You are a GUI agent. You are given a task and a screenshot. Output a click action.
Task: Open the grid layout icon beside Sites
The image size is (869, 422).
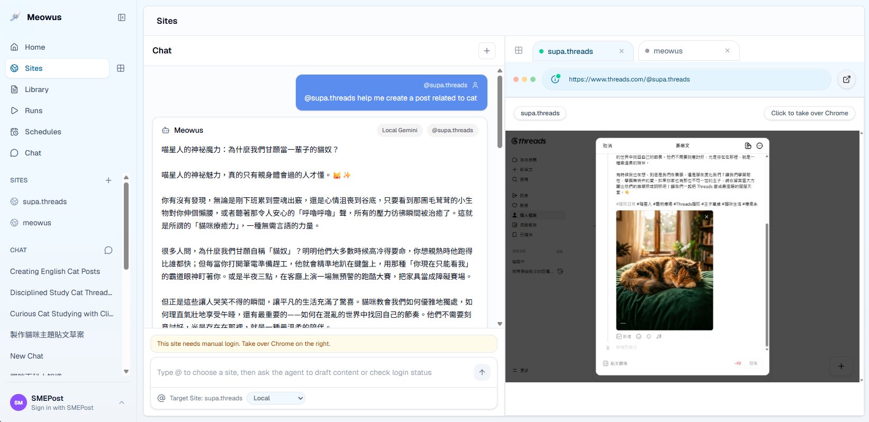coord(121,68)
